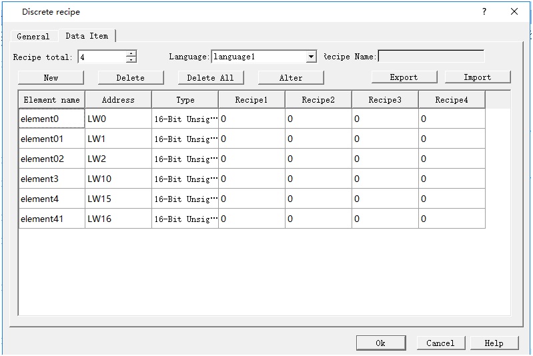Click the Recipe2 value for element41
Image resolution: width=533 pixels, height=356 pixels.
tap(318, 219)
